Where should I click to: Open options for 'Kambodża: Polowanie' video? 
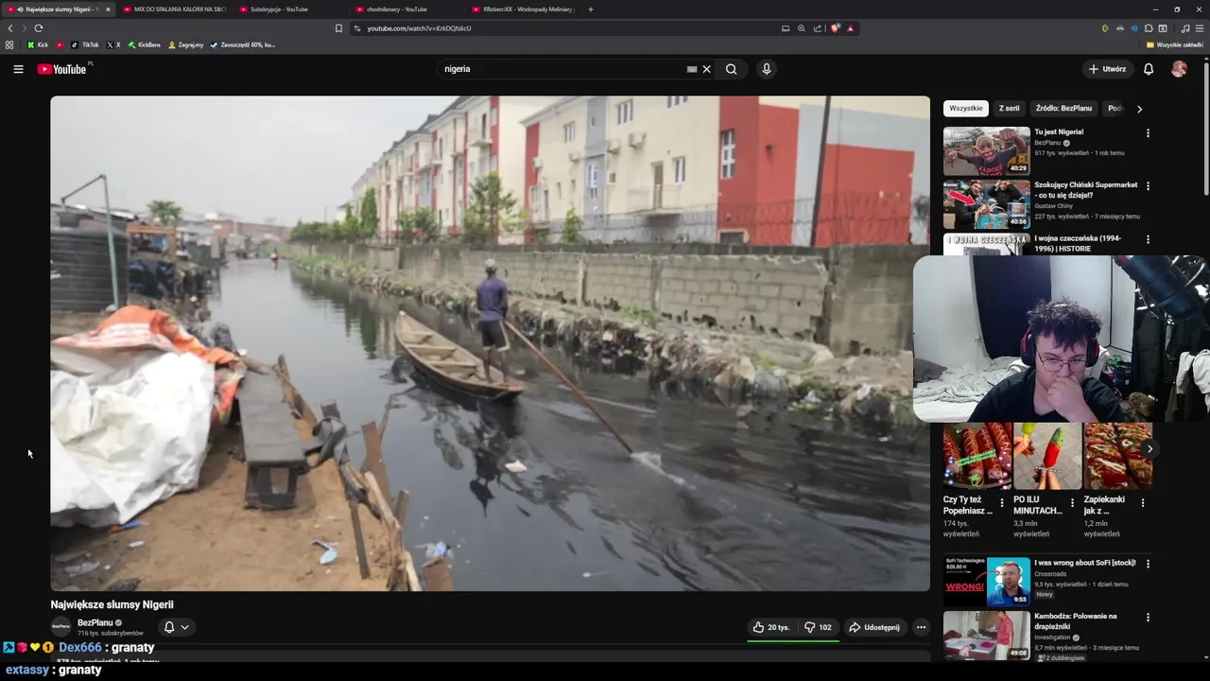click(1149, 618)
